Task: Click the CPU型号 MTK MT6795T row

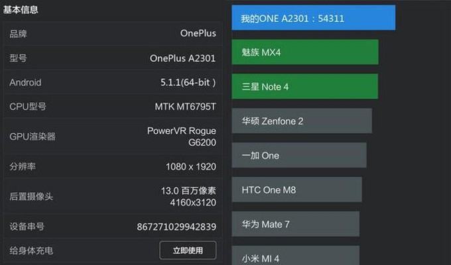Action: pos(112,107)
